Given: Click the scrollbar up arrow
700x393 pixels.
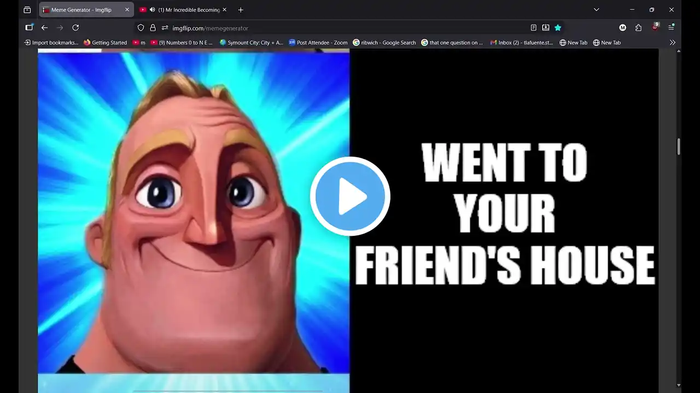Looking at the screenshot, I should pos(679,51).
